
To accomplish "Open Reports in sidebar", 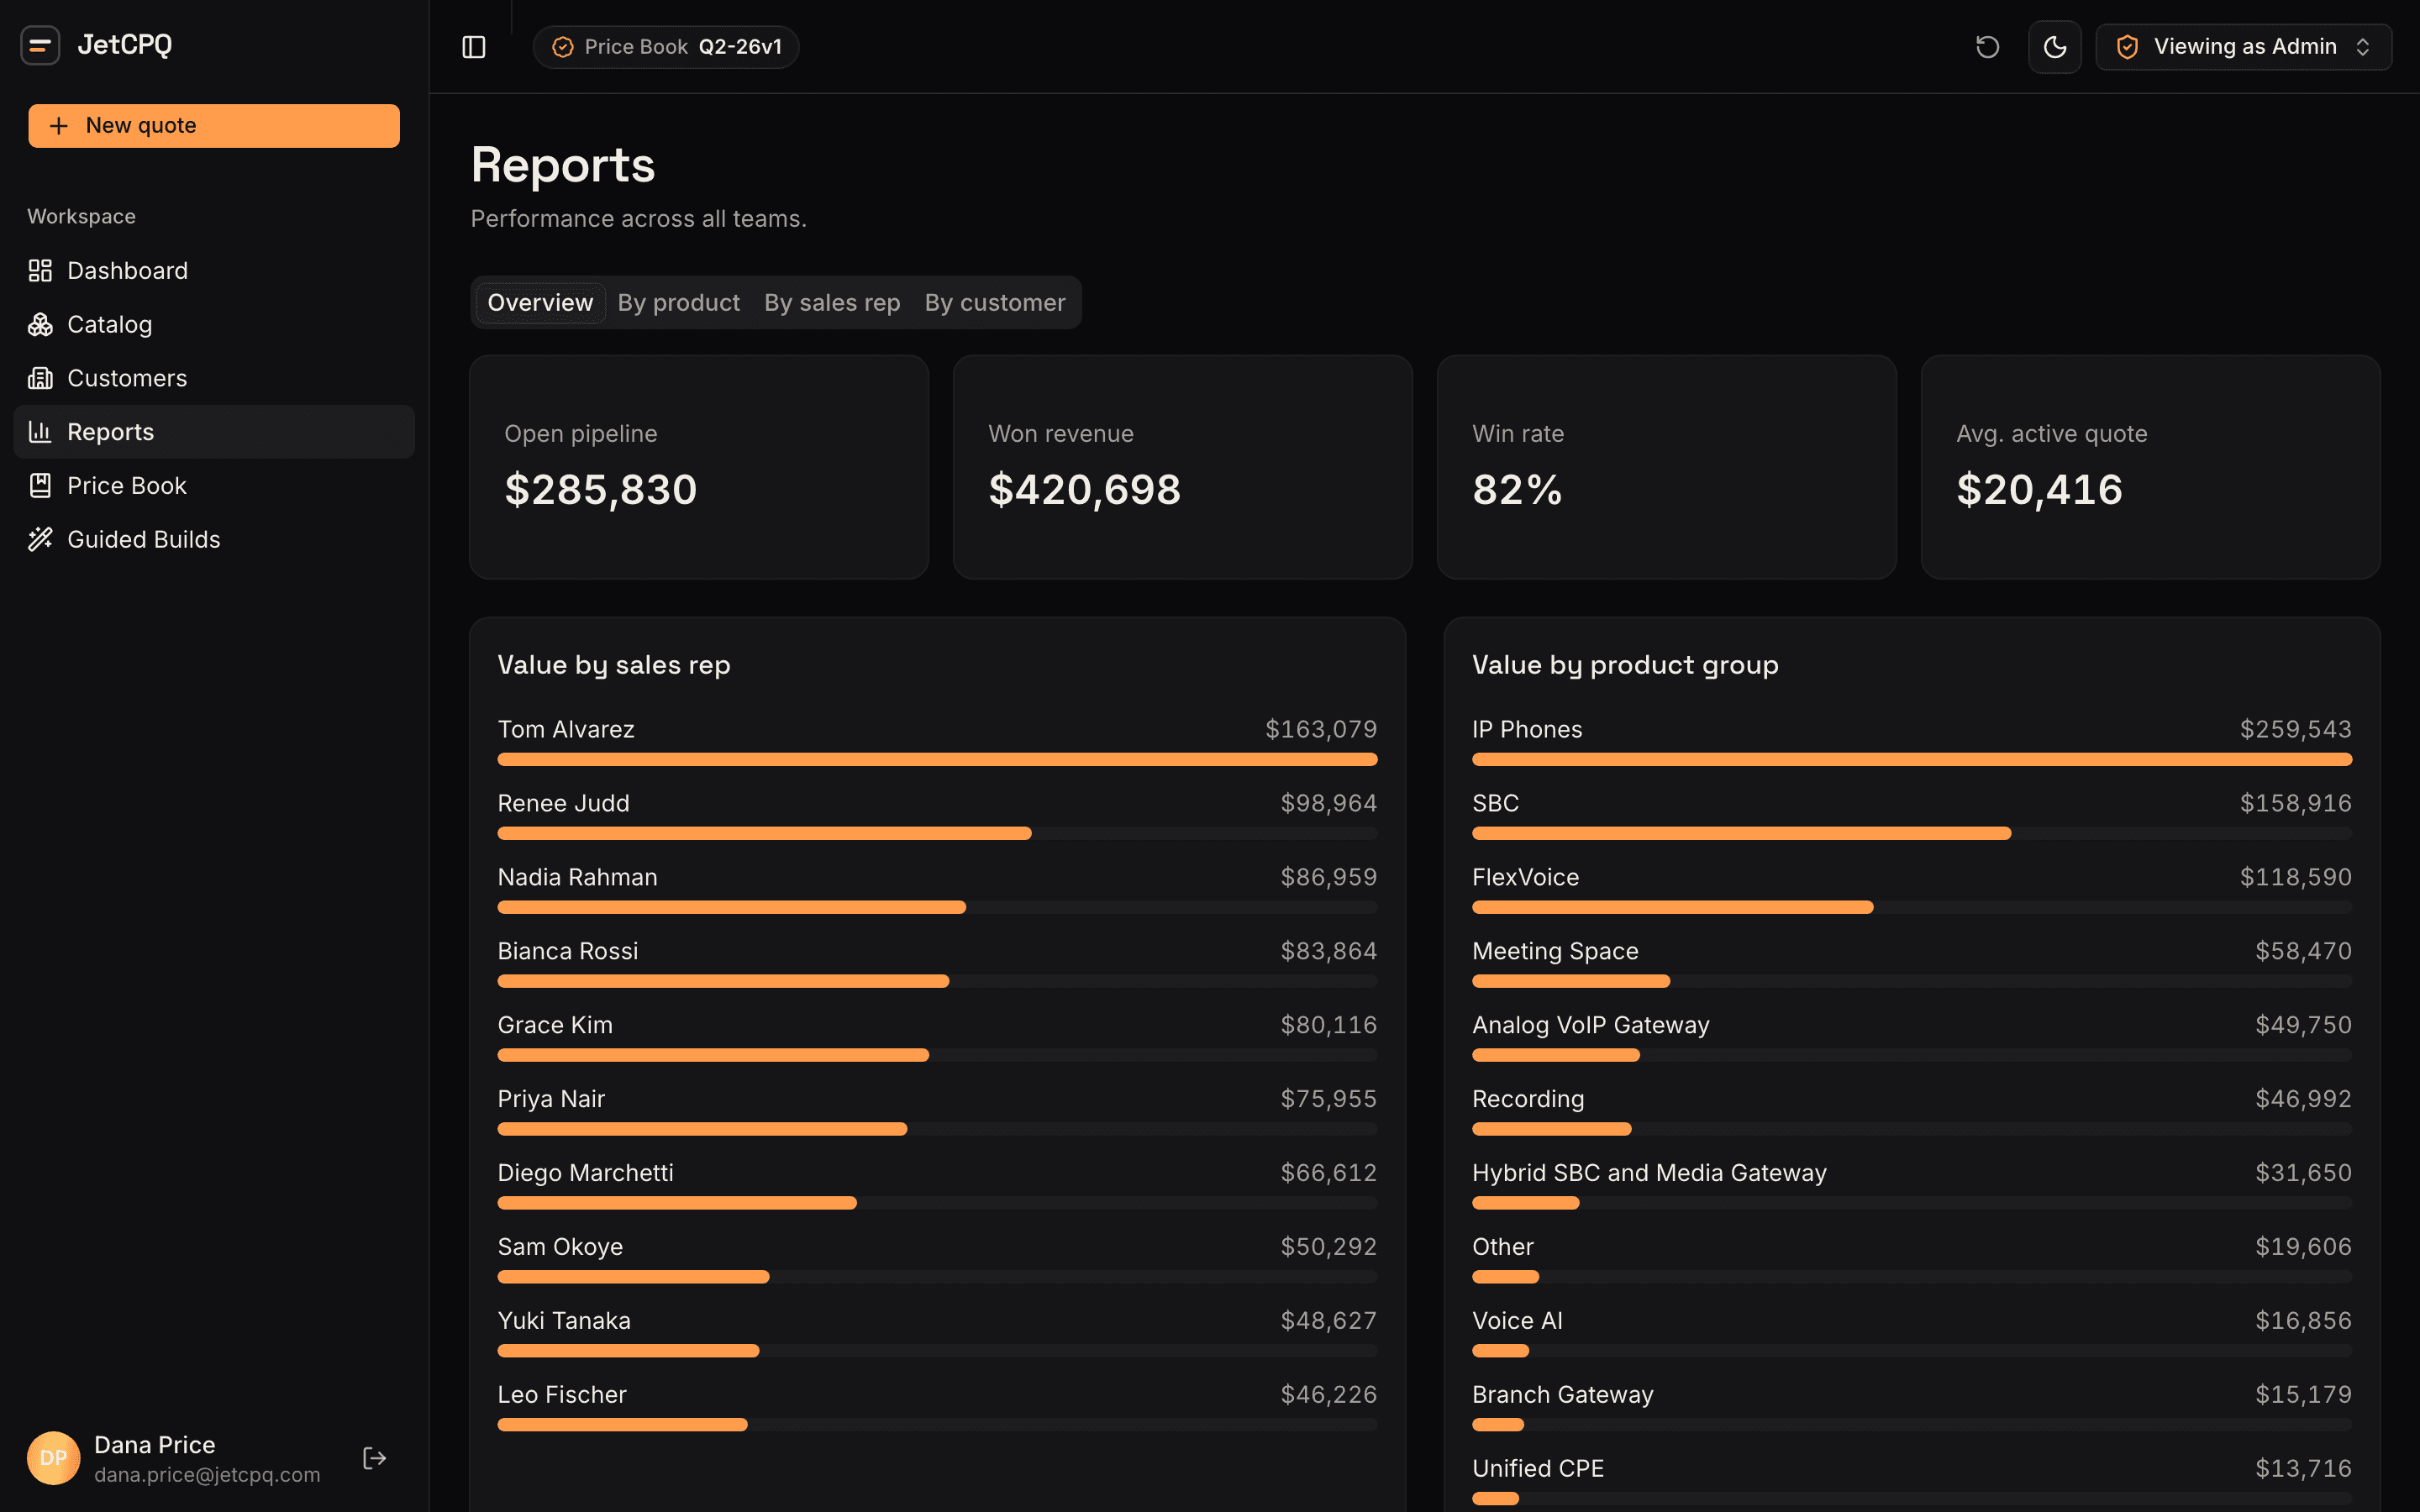I will pos(214,432).
